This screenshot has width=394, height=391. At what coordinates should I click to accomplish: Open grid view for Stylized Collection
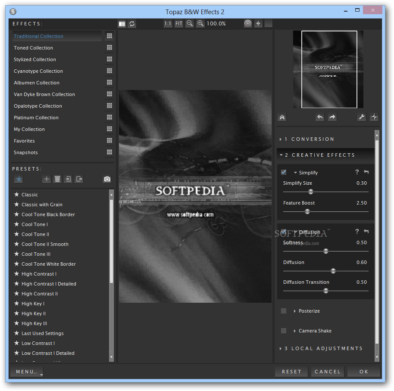point(109,59)
